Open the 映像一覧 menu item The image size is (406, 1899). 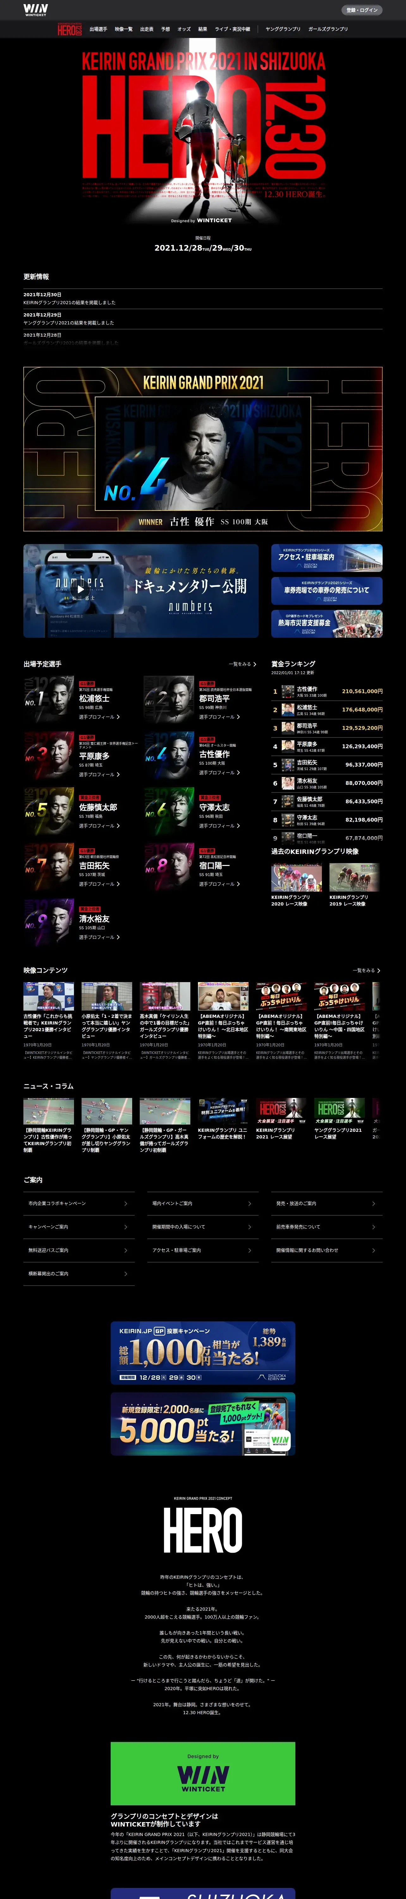point(124,29)
